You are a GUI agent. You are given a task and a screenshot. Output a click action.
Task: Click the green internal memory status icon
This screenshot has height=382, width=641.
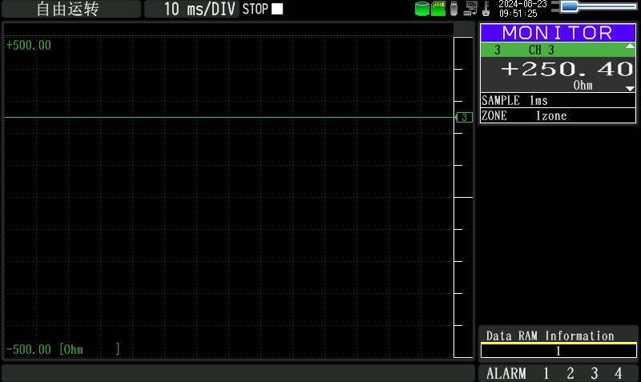422,9
